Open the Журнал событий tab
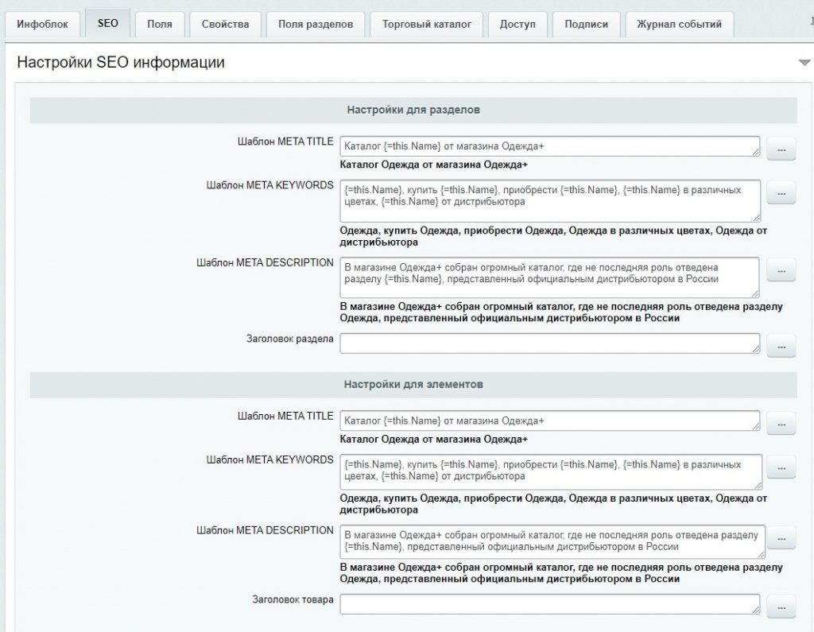 tap(680, 24)
